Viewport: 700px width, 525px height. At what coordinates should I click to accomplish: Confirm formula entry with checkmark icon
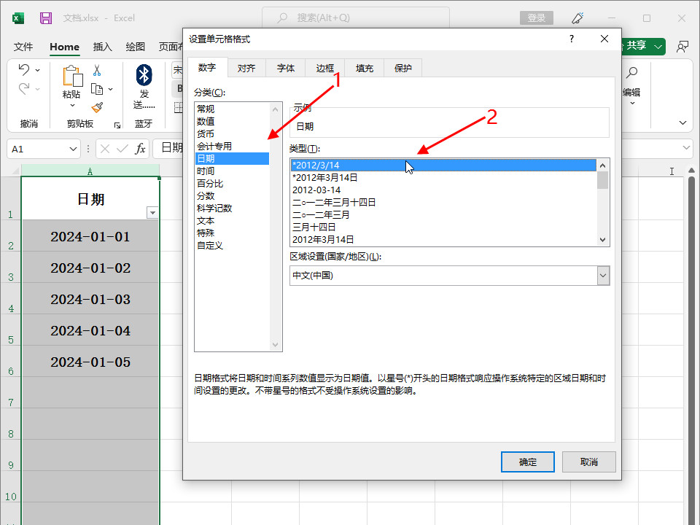tap(122, 149)
